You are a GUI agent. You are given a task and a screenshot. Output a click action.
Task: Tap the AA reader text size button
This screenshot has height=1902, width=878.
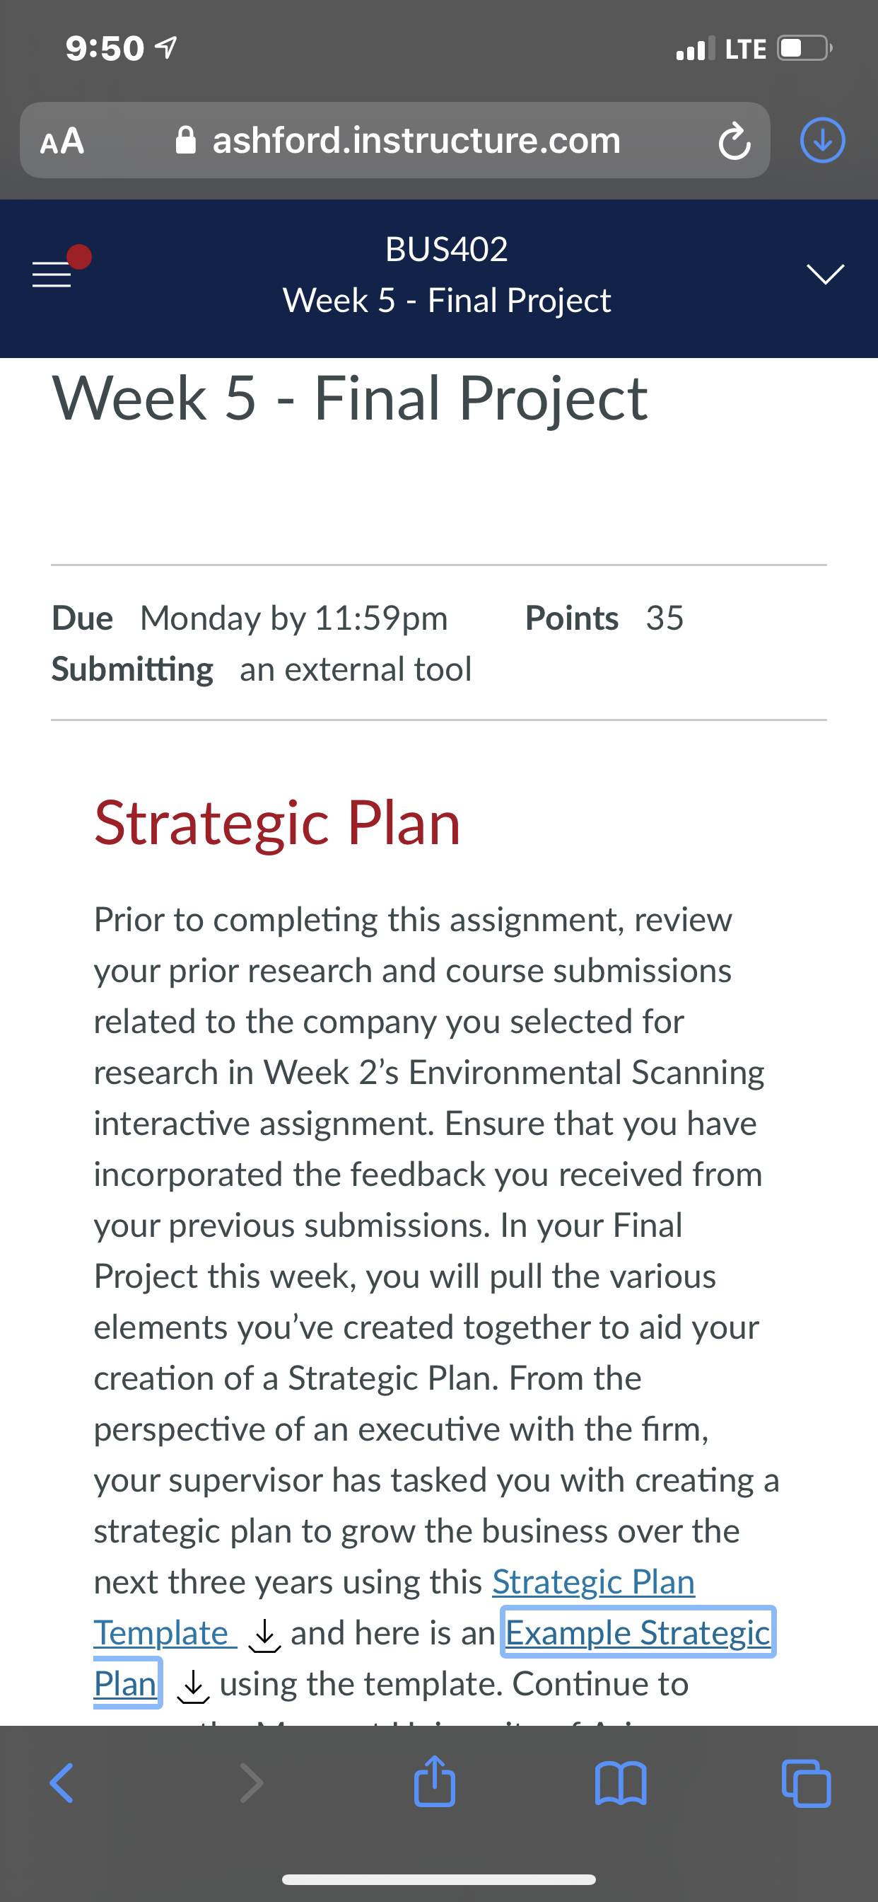pyautogui.click(x=63, y=140)
